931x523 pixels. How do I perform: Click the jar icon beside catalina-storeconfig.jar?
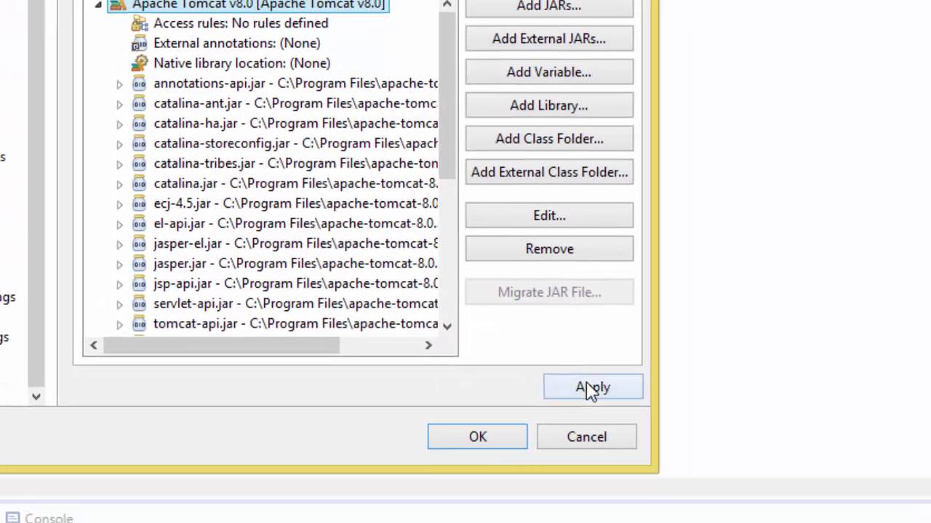coord(139,144)
